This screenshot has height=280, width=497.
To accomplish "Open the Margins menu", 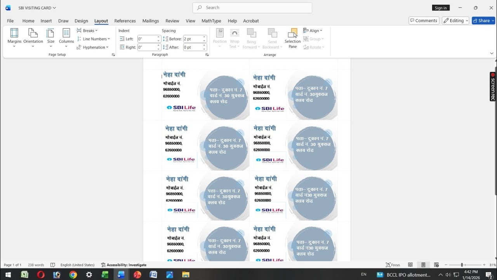I will pos(14,38).
